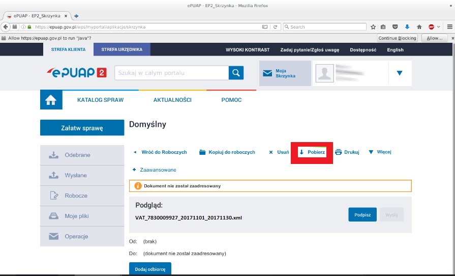This screenshot has height=276, width=455.
Task: Expand the Więcej dropdown
Action: coord(380,152)
